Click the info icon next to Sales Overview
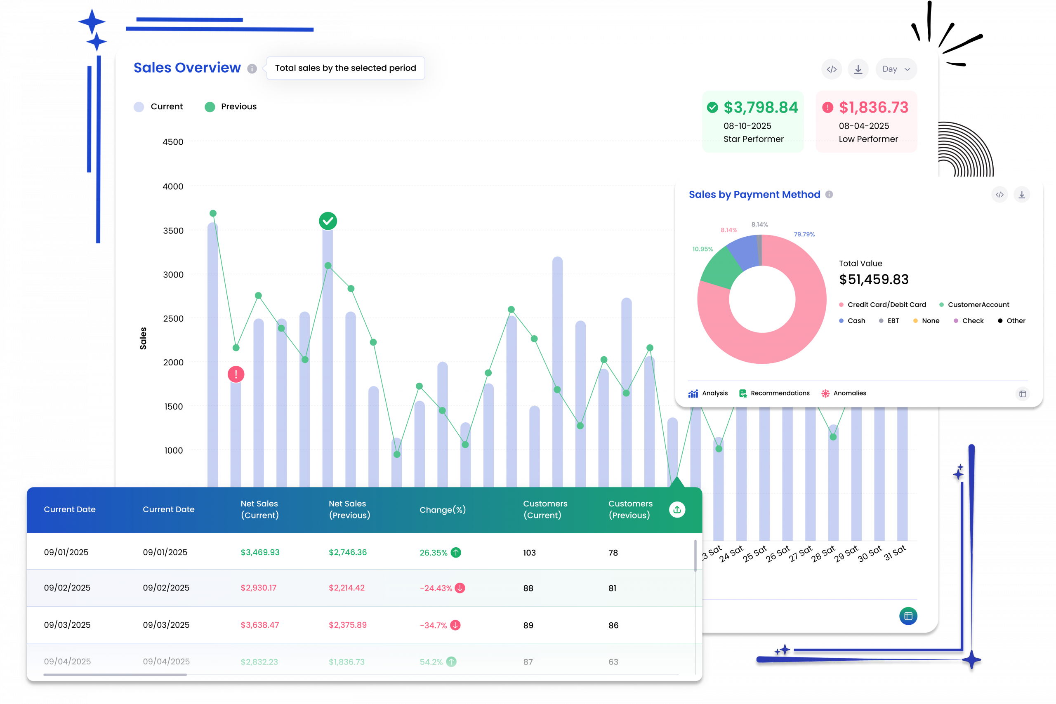 tap(252, 69)
